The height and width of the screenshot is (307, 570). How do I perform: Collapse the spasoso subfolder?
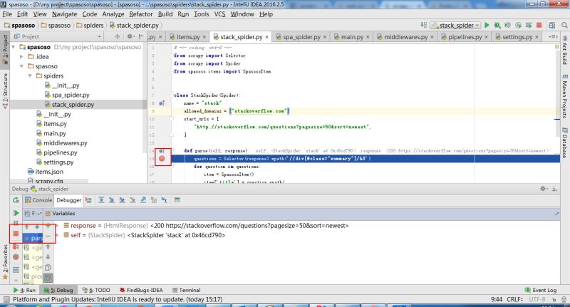click(22, 66)
